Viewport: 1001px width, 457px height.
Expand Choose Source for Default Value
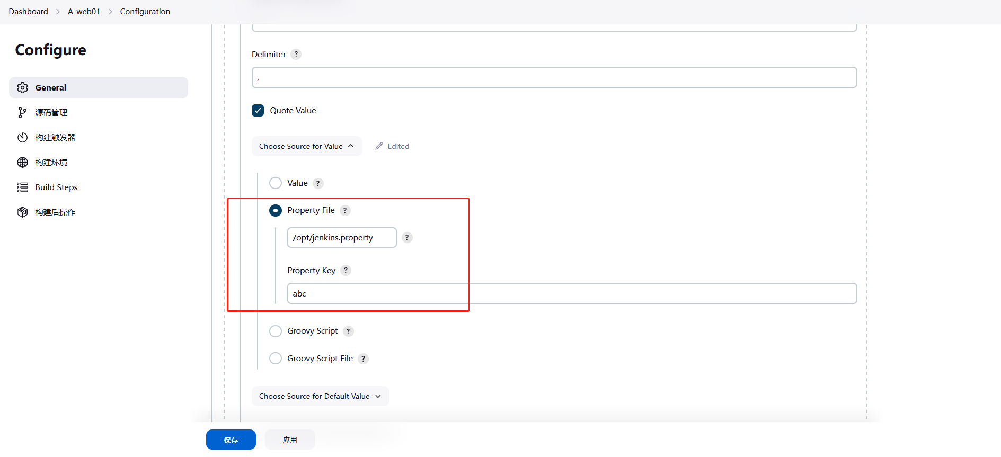tap(320, 396)
